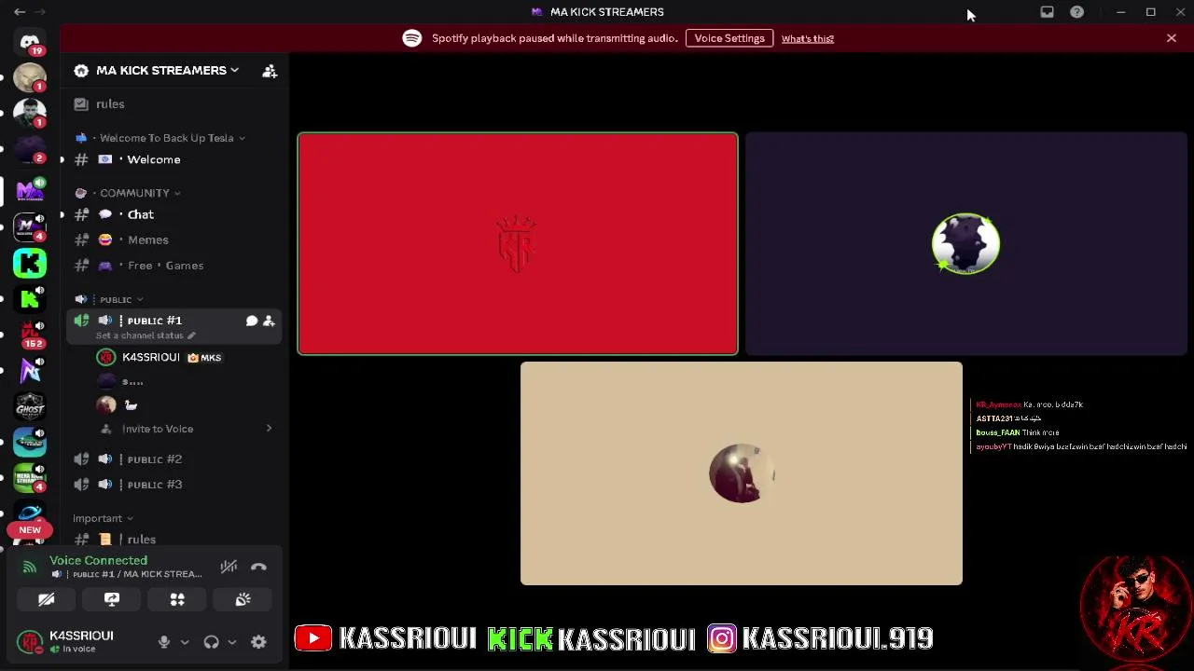The height and width of the screenshot is (671, 1194).
Task: Collapse the PUBLIC voice category
Action: point(109,300)
